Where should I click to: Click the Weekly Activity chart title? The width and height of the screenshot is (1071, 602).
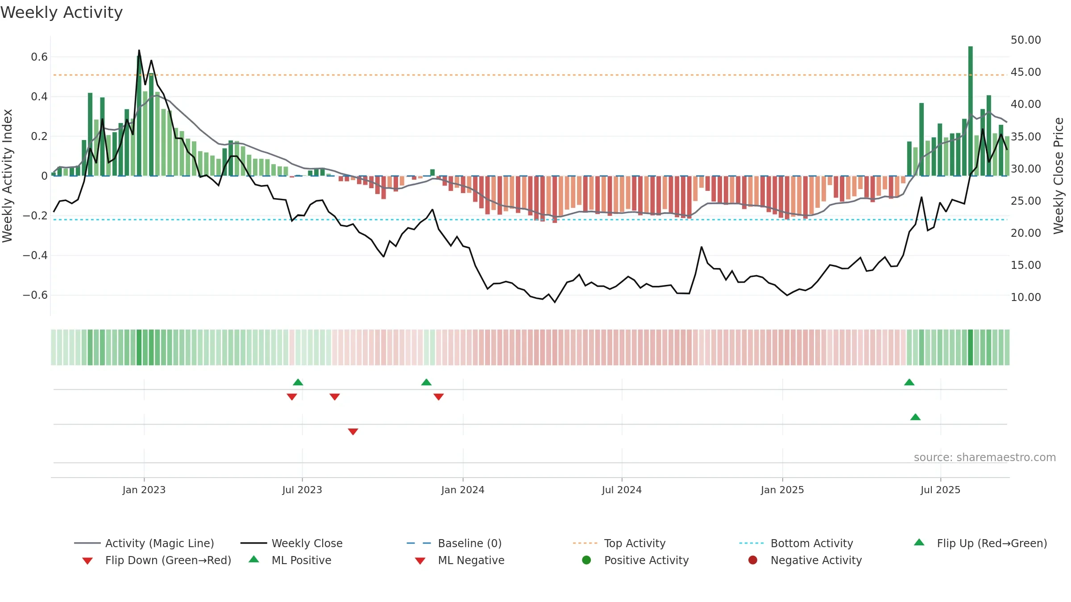point(62,12)
